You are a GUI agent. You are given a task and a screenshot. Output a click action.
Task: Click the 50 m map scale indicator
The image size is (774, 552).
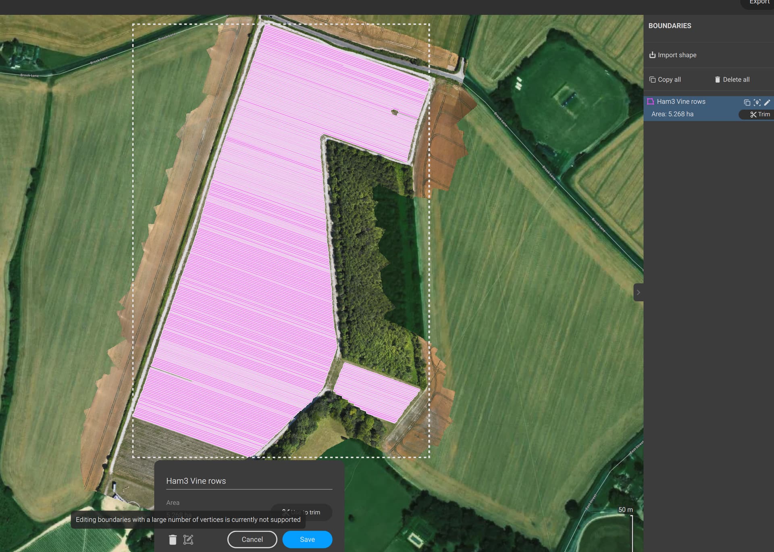[x=625, y=510]
